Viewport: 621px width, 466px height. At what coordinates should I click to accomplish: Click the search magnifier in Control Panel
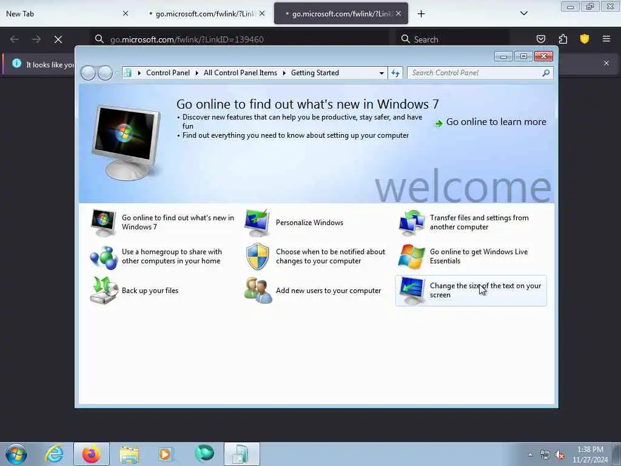(x=546, y=73)
